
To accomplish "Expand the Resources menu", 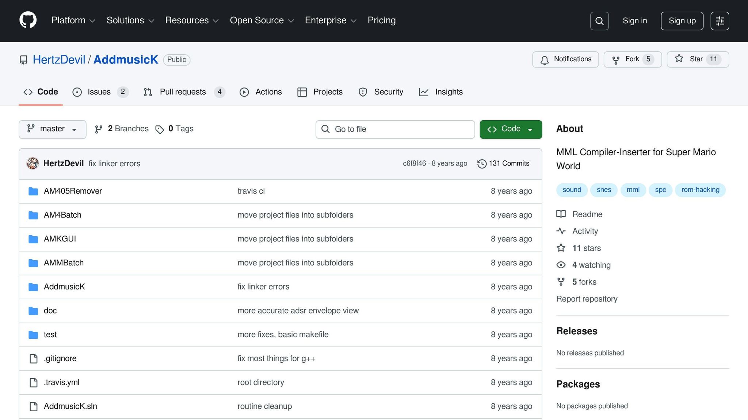I will tap(192, 20).
